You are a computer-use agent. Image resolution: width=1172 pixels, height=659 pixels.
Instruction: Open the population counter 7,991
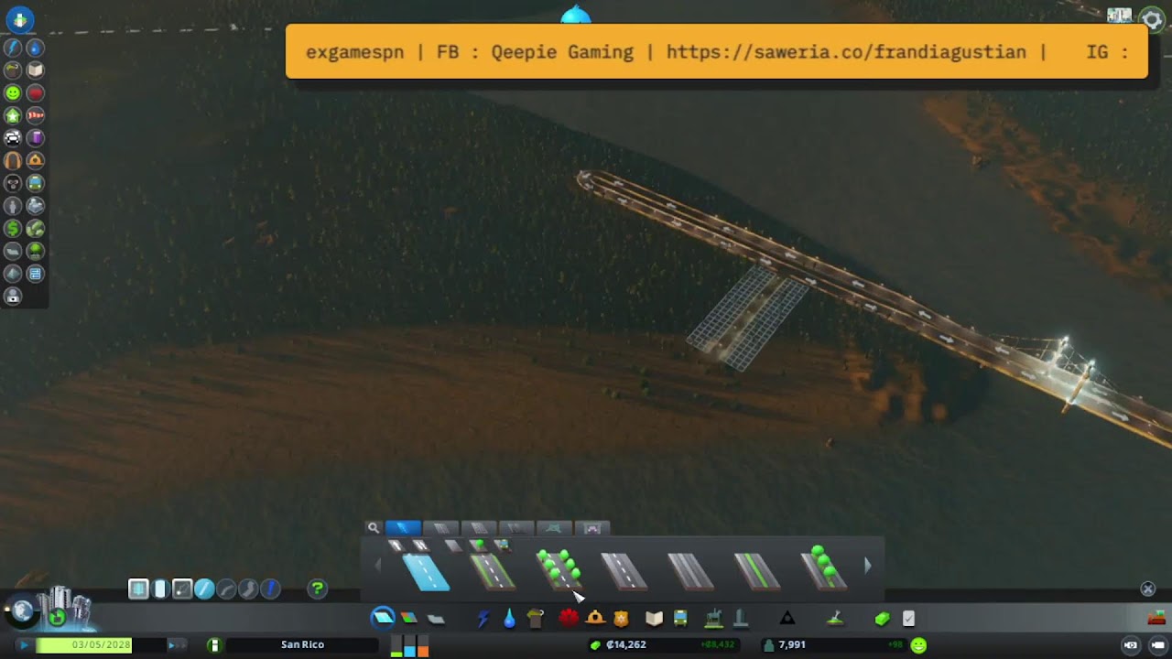(792, 645)
